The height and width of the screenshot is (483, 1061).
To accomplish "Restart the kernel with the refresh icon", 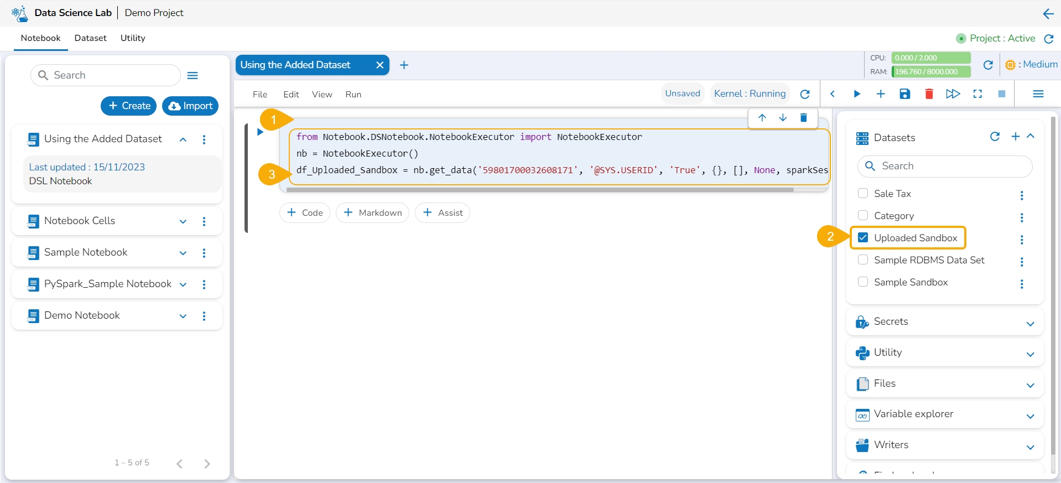I will pyautogui.click(x=805, y=94).
